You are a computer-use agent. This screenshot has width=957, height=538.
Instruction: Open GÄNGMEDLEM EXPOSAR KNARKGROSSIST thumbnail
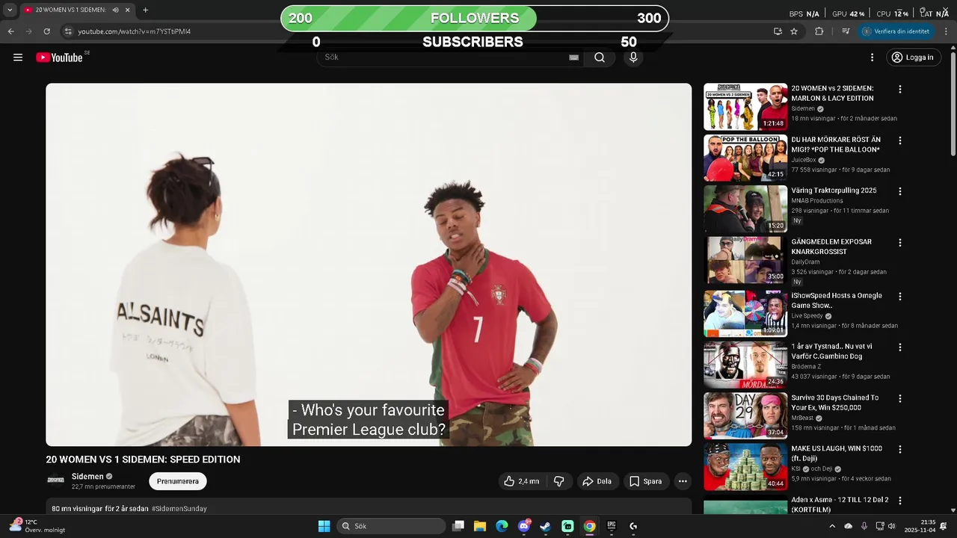[x=745, y=260]
